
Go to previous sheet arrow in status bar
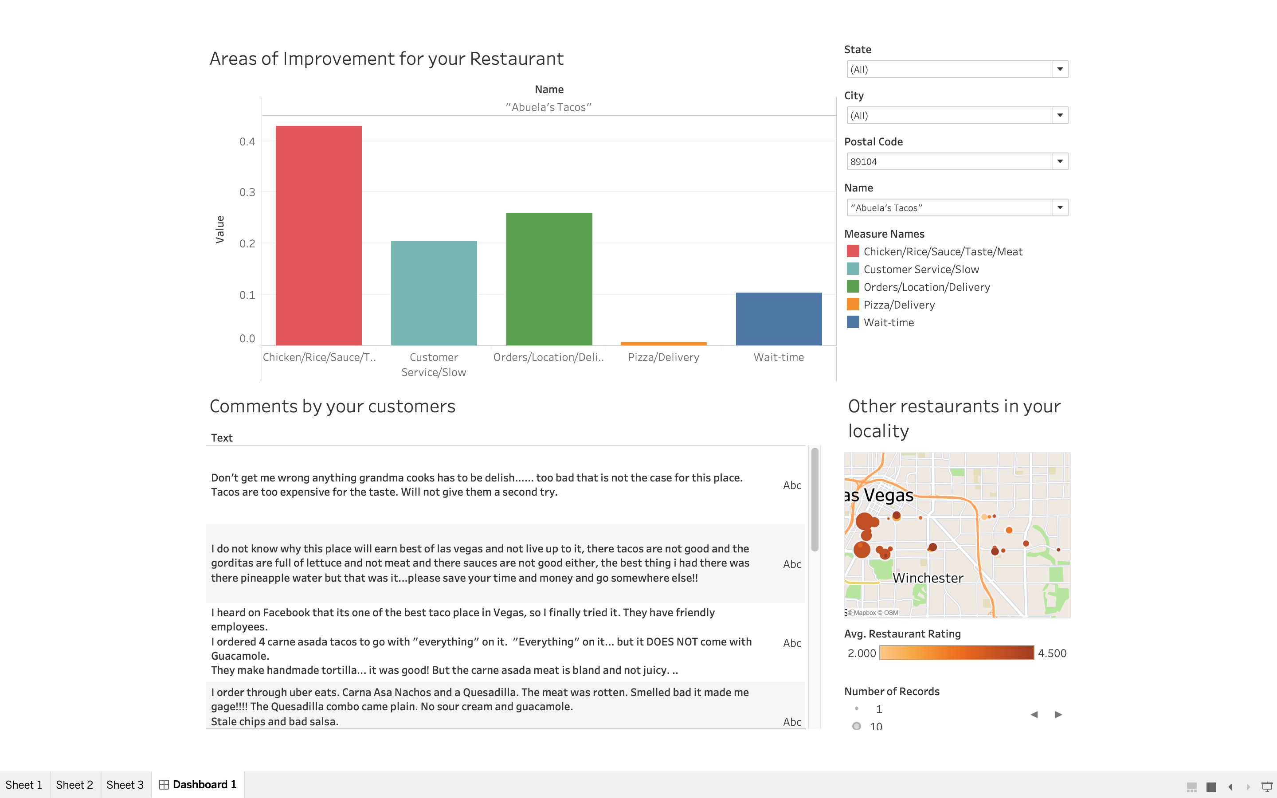tap(1230, 786)
